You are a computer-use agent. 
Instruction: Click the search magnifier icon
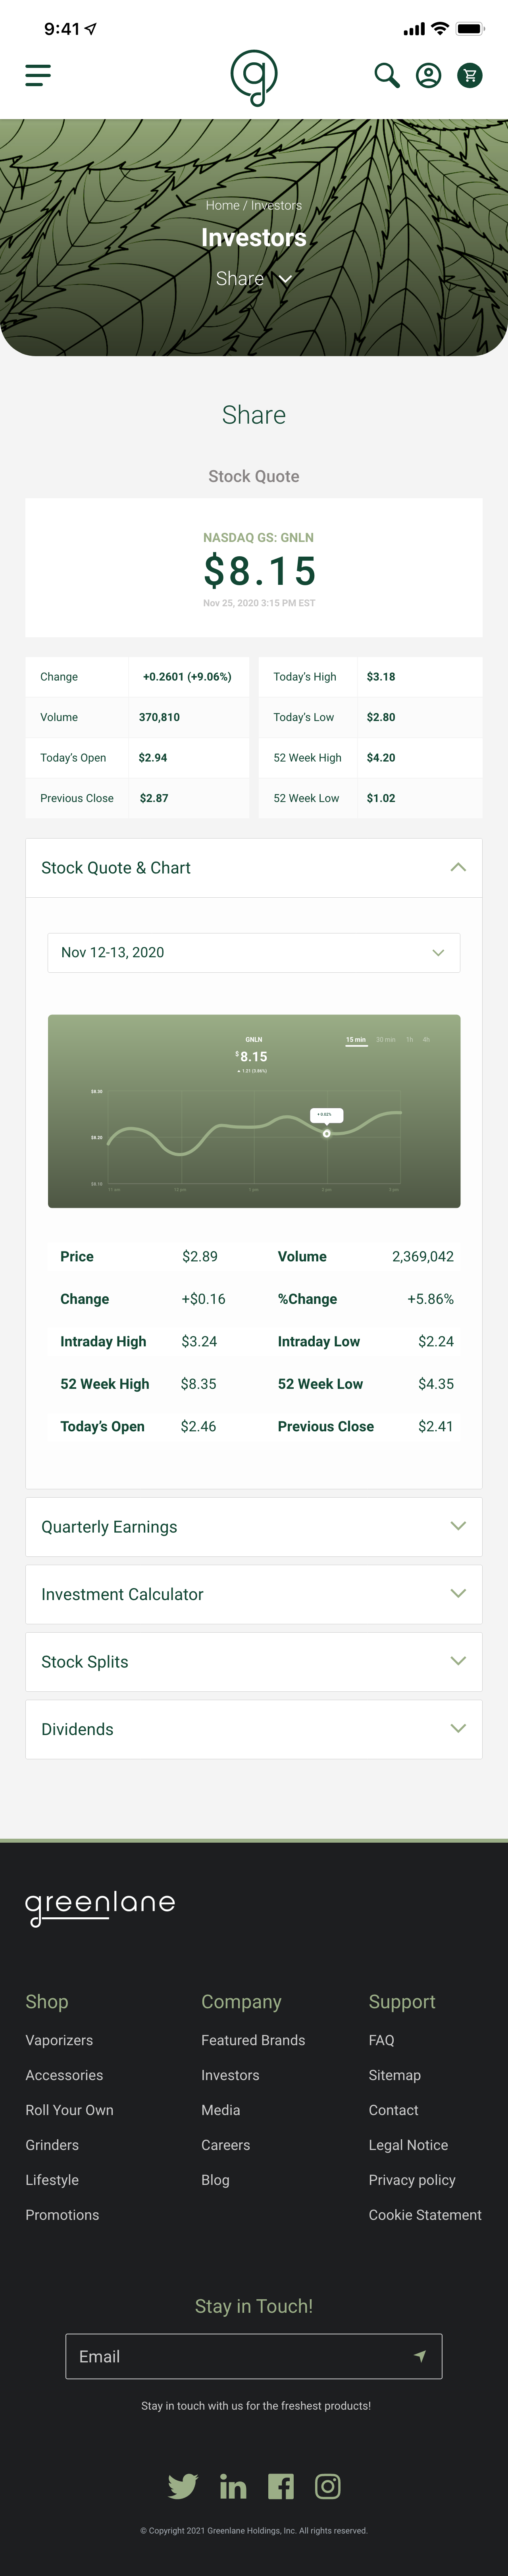pos(386,75)
